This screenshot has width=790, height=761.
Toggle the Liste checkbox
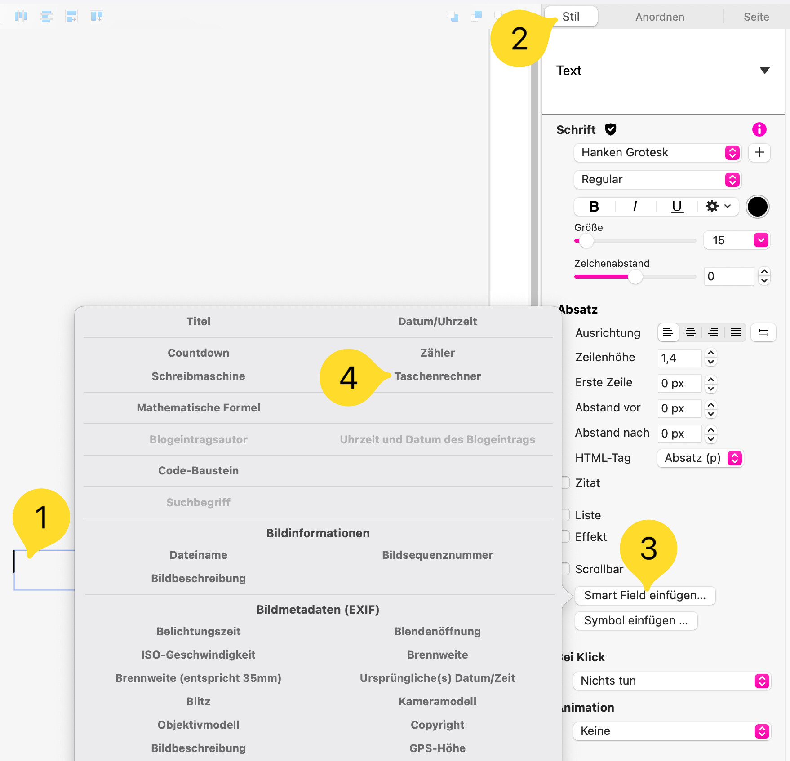tap(565, 515)
